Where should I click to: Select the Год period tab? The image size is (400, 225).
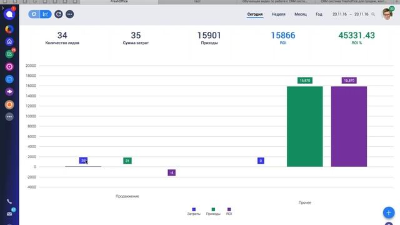[x=319, y=14]
